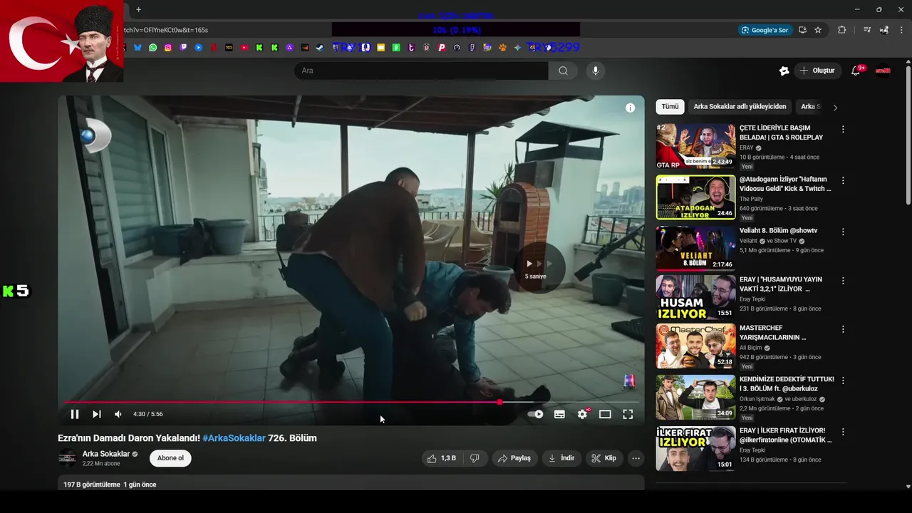
Task: Open YouTube notifications bell
Action: 857,71
